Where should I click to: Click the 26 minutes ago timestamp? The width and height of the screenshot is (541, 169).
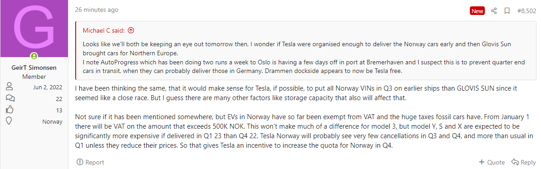pyautogui.click(x=97, y=10)
